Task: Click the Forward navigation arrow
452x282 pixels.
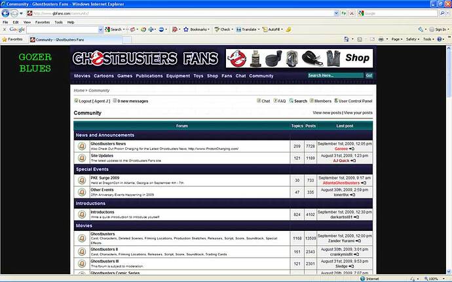Action: [14, 13]
